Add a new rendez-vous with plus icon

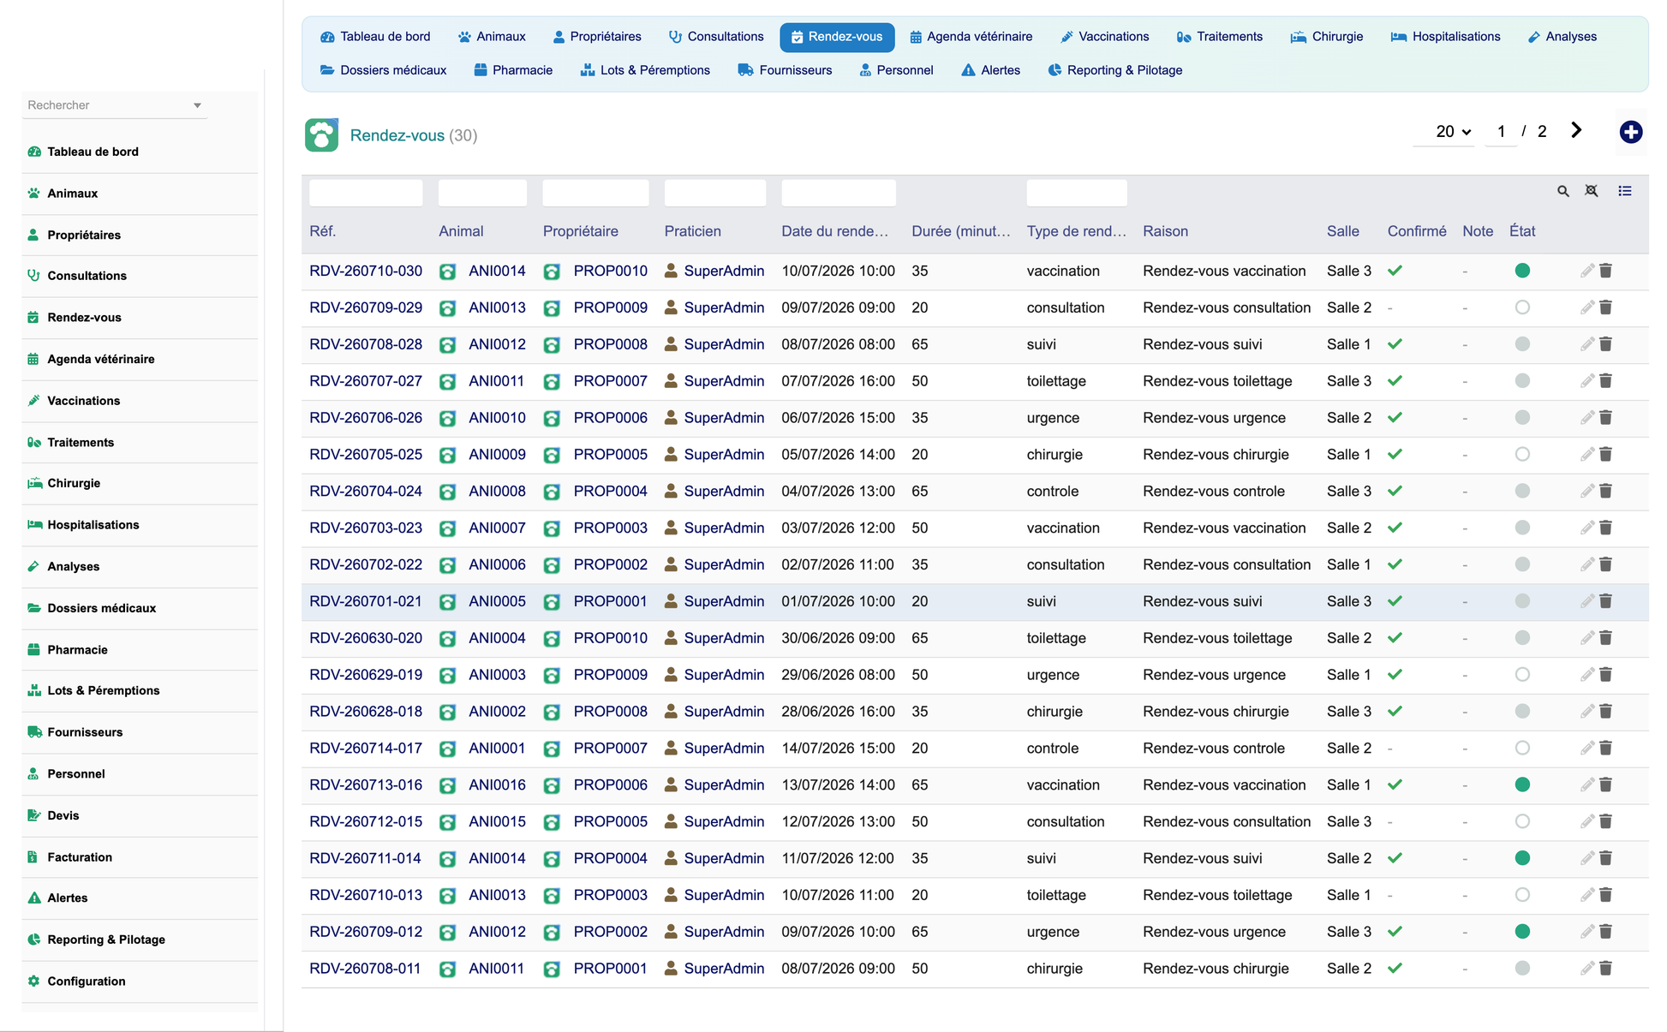tap(1630, 132)
